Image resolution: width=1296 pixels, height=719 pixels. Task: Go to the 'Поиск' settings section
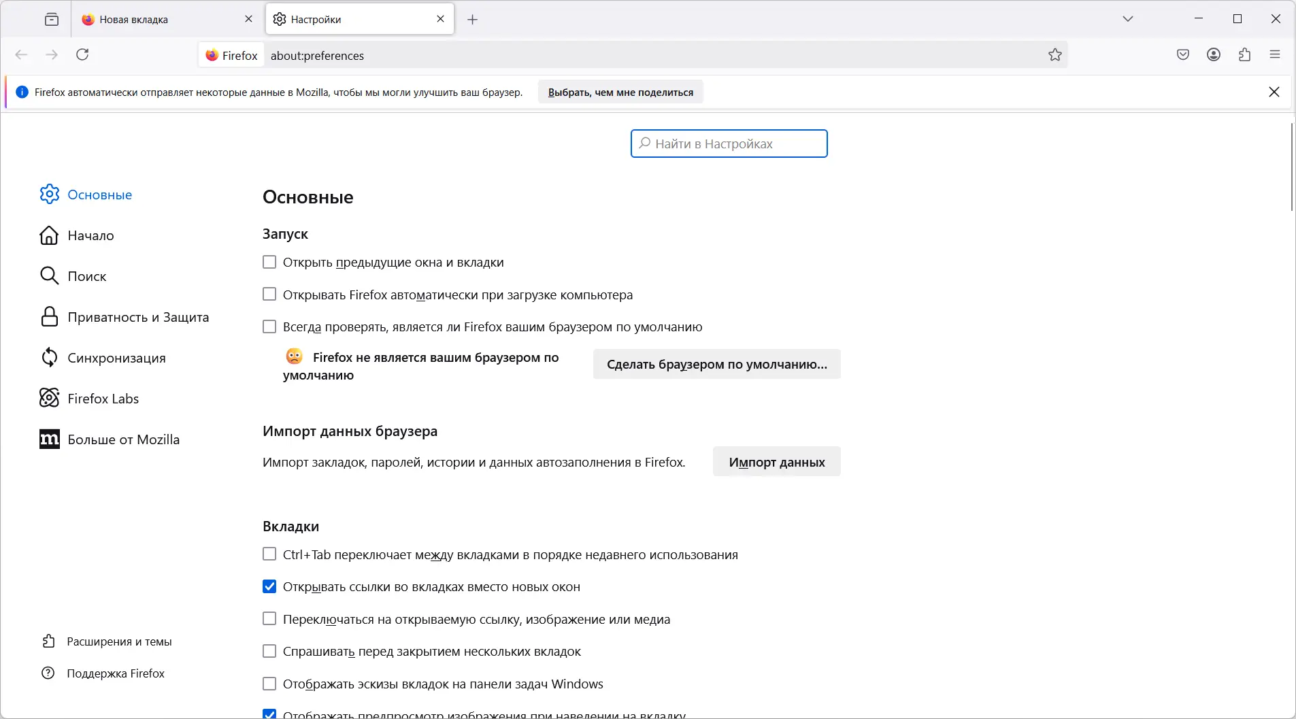[x=87, y=276]
